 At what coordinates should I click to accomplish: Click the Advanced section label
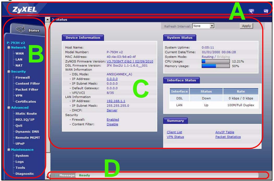[x=20, y=108]
